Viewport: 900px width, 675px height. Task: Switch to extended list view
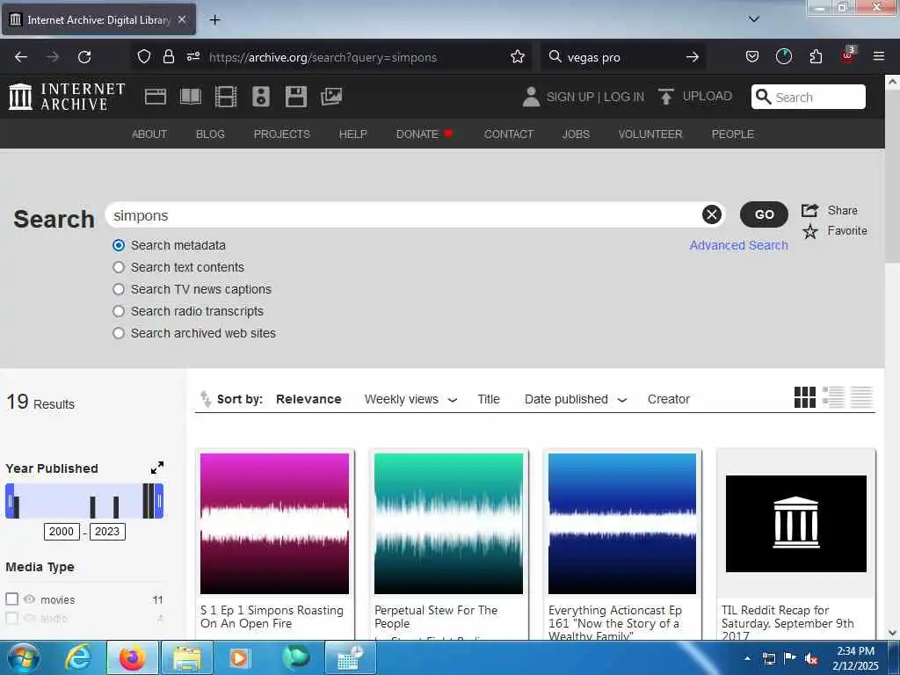(833, 397)
